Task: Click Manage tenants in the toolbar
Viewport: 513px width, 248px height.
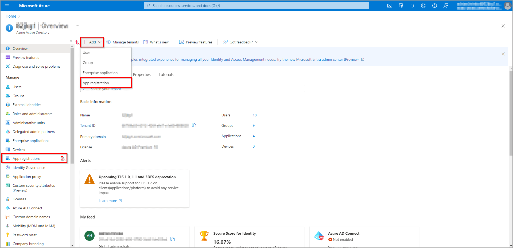Action: coord(122,42)
